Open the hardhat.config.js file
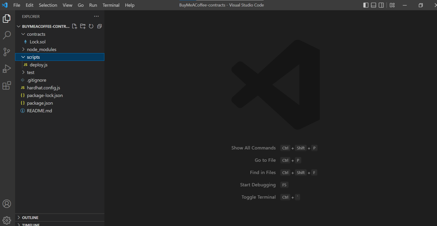This screenshot has width=437, height=226. point(43,88)
